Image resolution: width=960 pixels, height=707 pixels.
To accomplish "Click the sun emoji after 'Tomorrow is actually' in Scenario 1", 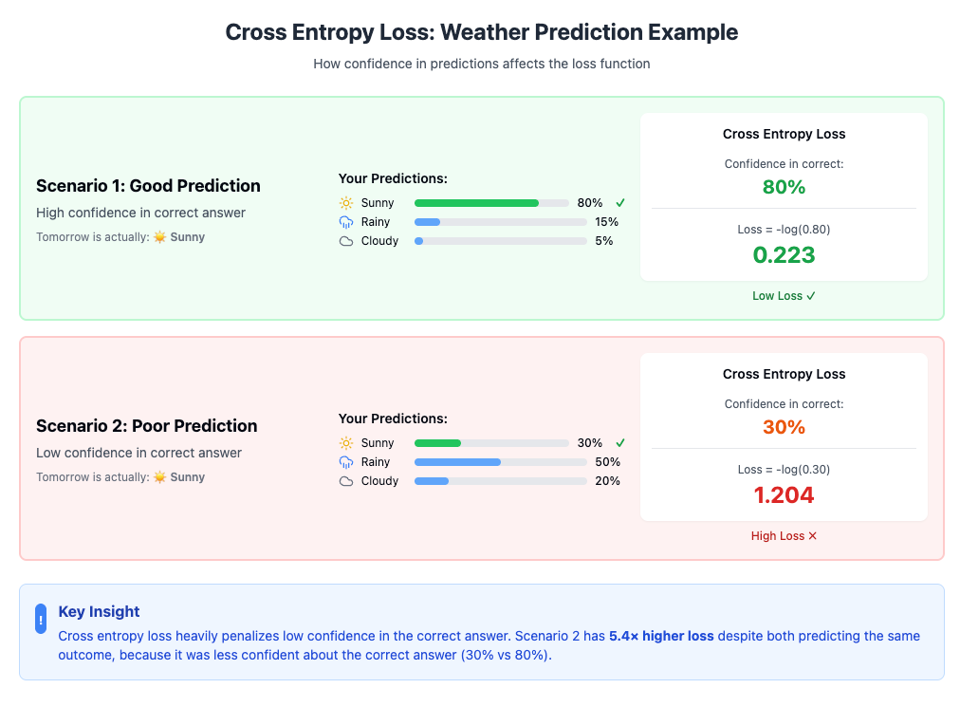I will [159, 237].
